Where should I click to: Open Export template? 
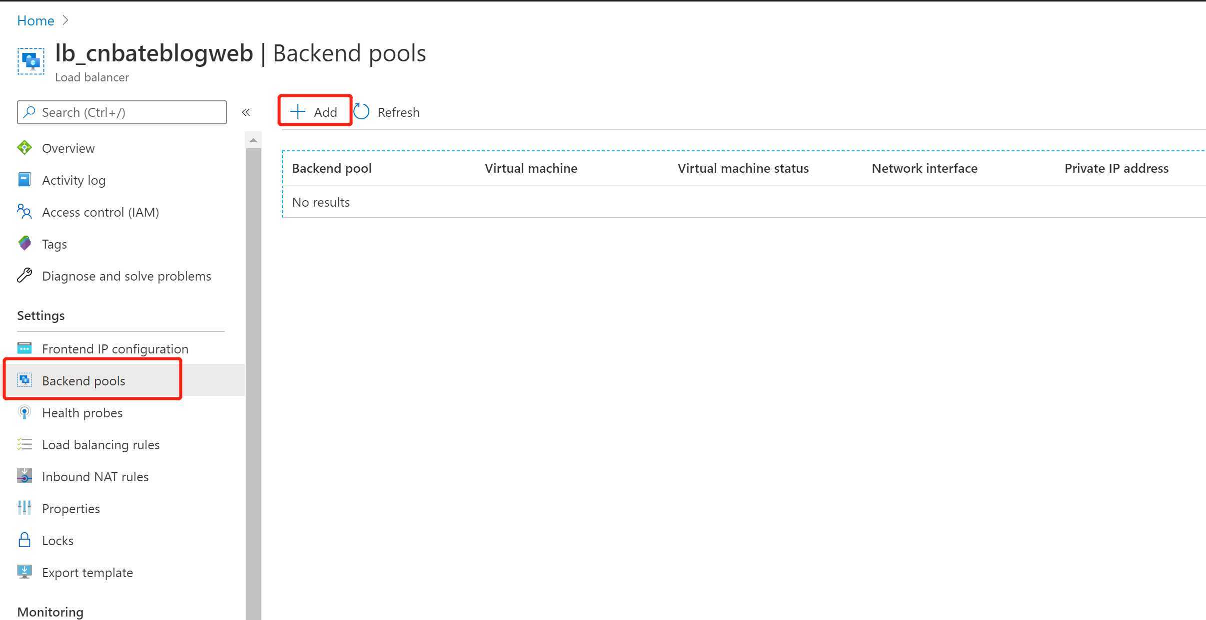pyautogui.click(x=87, y=573)
